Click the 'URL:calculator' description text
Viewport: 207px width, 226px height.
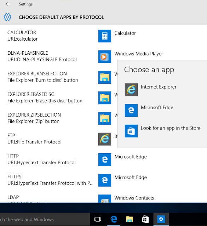click(23, 39)
